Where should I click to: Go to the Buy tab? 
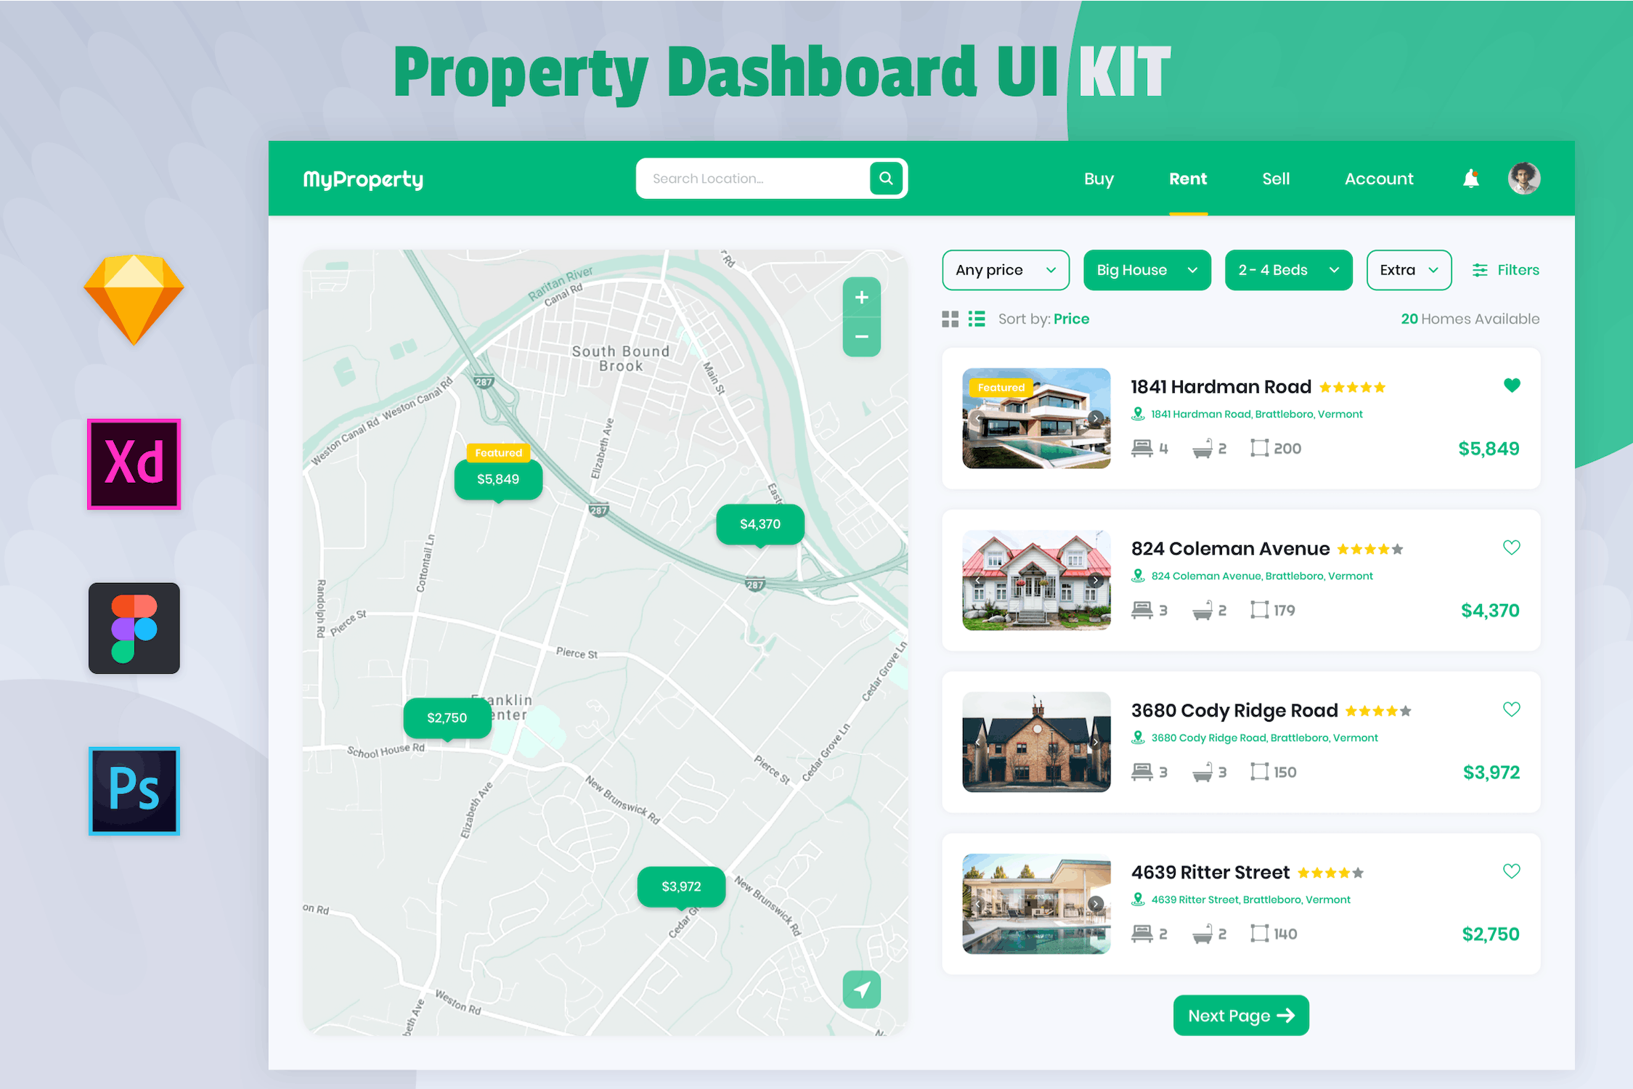[1099, 179]
